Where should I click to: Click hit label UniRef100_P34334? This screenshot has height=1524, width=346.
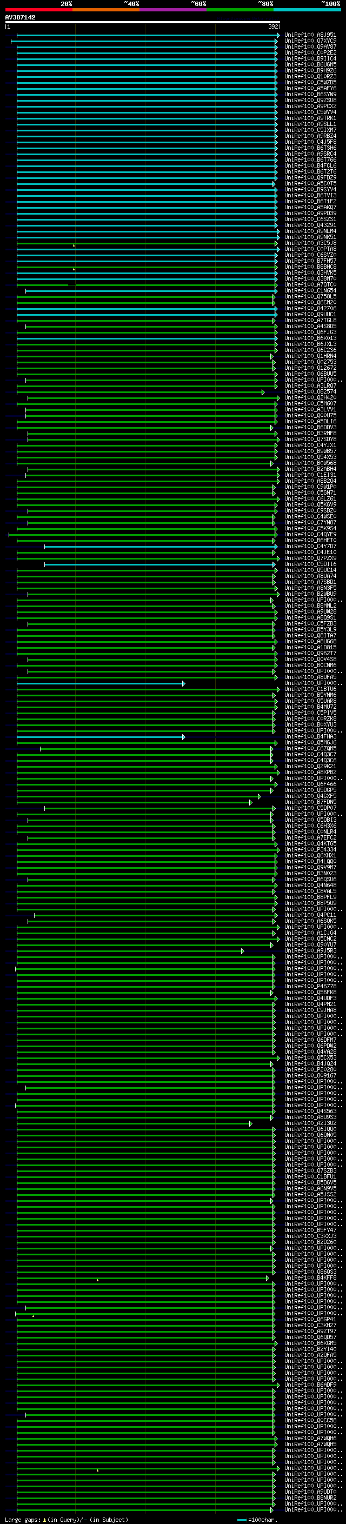pyautogui.click(x=310, y=849)
